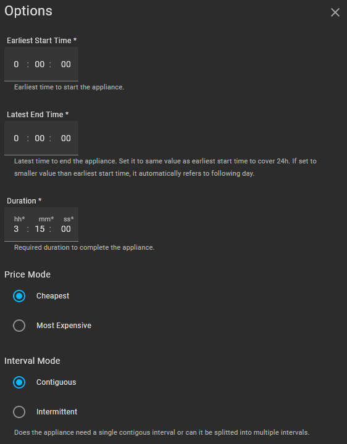
Task: Click the Latest End Time seconds field
Action: click(x=66, y=138)
